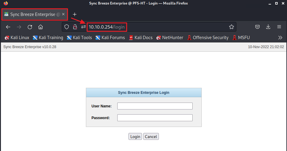Open the Offensive Security bookmark

click(x=208, y=38)
